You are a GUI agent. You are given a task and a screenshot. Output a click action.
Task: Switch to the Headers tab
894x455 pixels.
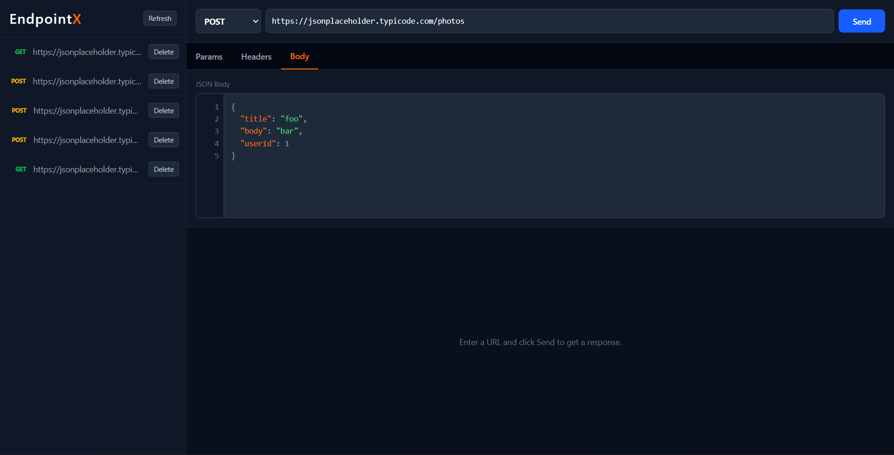pos(256,56)
